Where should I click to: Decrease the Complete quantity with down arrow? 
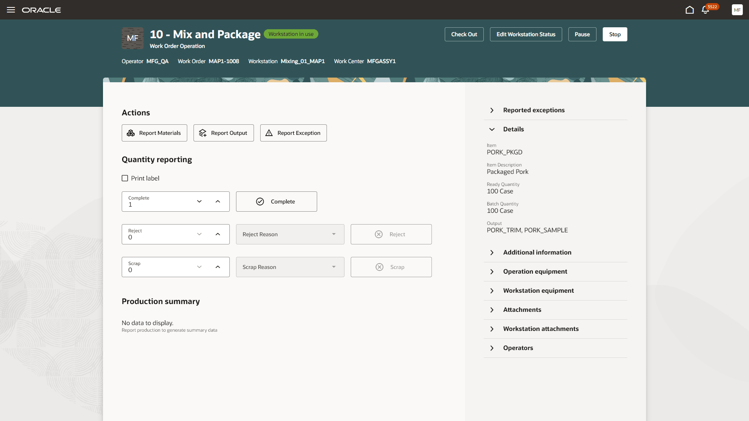coord(199,202)
